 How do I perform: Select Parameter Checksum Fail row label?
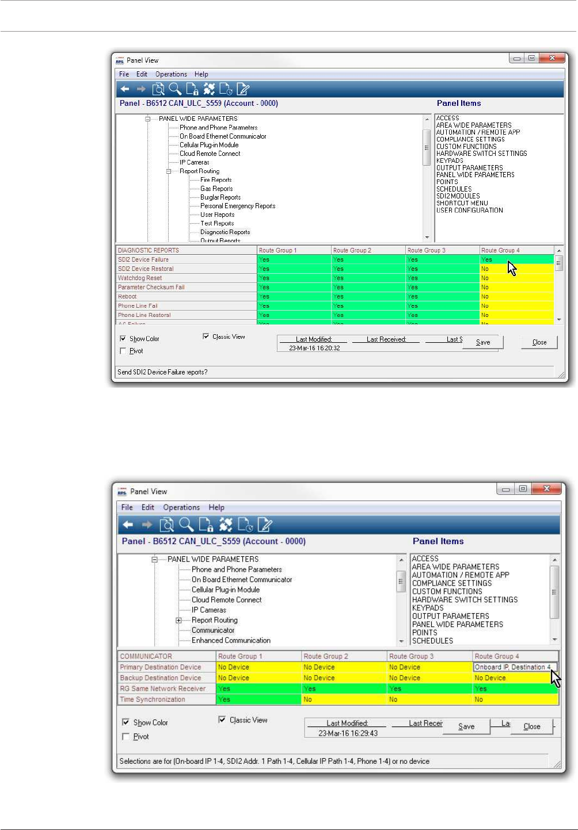187,288
